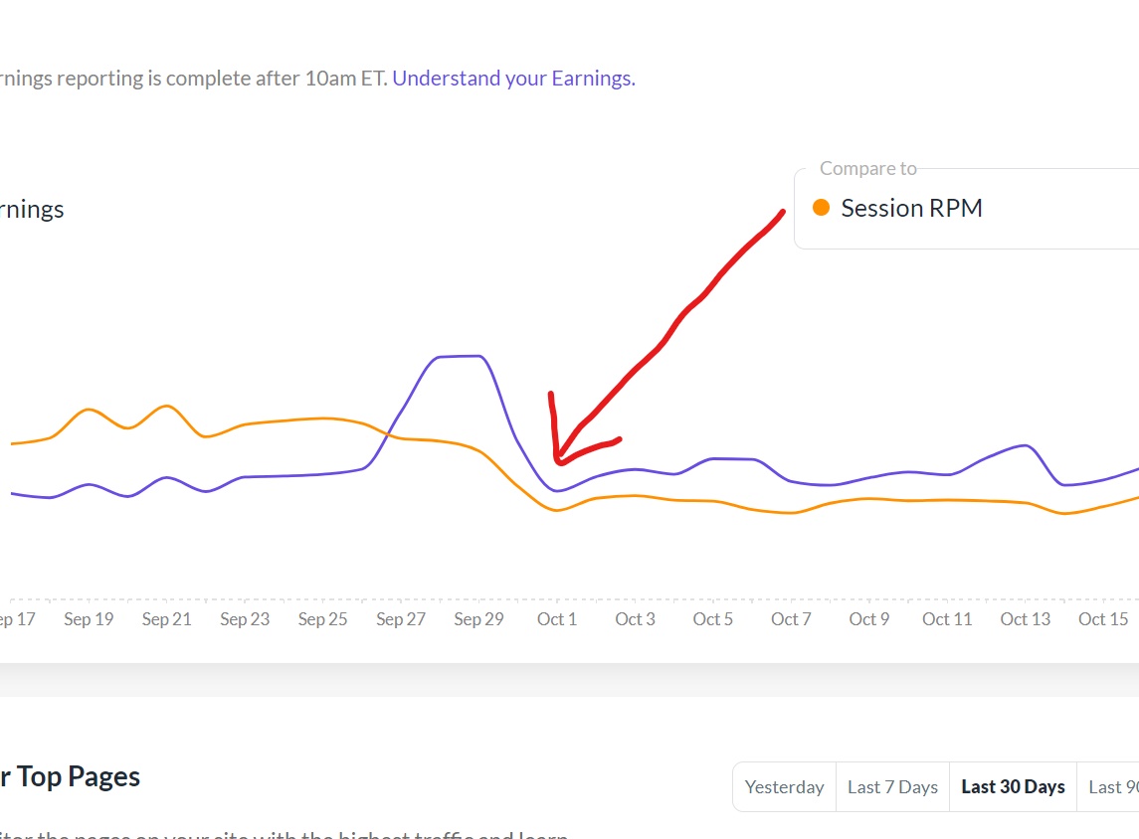Image resolution: width=1139 pixels, height=839 pixels.
Task: Click the orange Session RPM color dot
Action: click(x=821, y=208)
